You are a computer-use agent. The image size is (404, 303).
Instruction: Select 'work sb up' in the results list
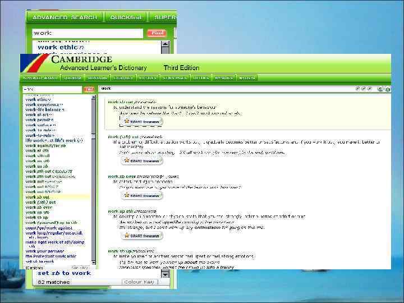point(37,218)
